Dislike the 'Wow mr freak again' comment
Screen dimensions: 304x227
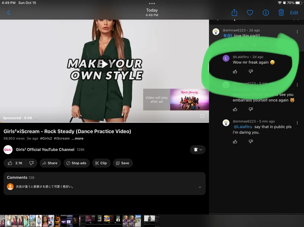[251, 71]
